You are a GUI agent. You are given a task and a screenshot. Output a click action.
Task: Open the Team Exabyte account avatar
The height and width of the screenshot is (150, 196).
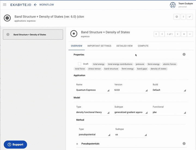(173, 5)
